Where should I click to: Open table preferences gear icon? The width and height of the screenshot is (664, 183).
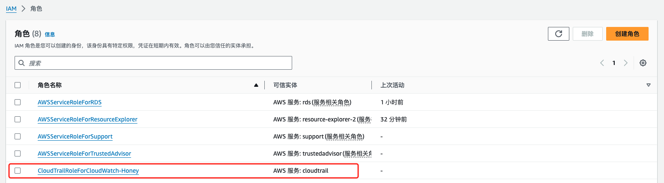click(643, 63)
